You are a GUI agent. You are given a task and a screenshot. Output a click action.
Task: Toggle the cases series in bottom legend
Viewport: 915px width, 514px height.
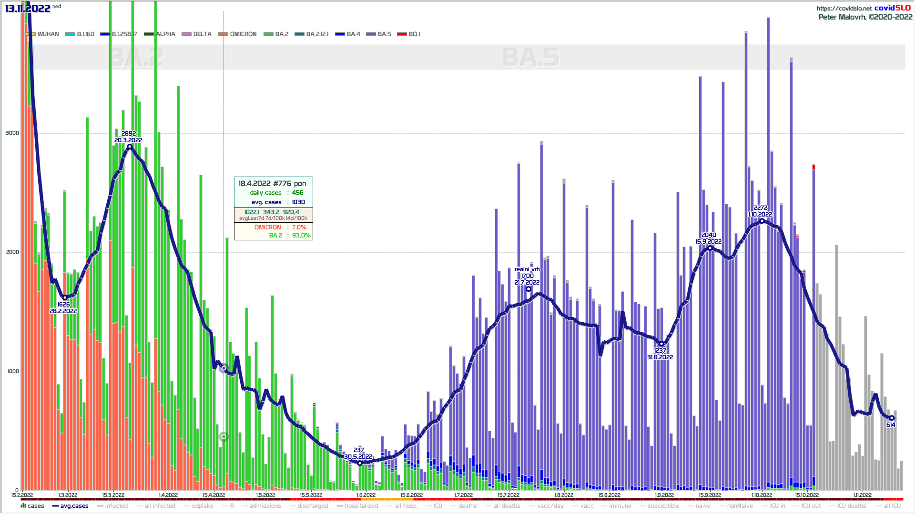pyautogui.click(x=32, y=506)
